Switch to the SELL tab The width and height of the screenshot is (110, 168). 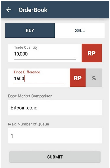coord(80,30)
